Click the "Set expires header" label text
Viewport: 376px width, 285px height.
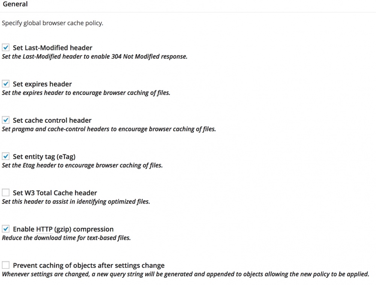(42, 84)
